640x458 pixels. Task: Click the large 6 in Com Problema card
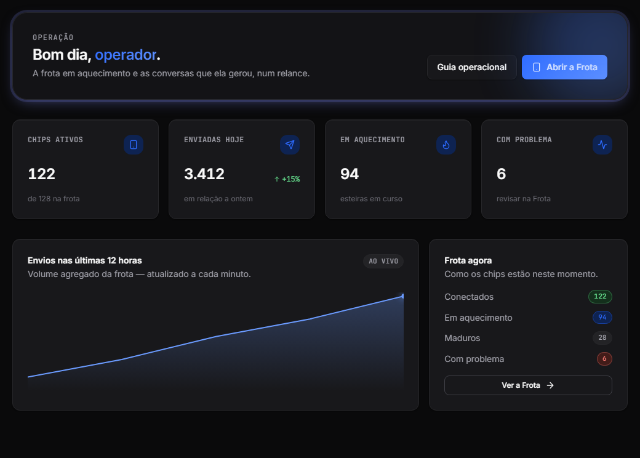tap(501, 174)
